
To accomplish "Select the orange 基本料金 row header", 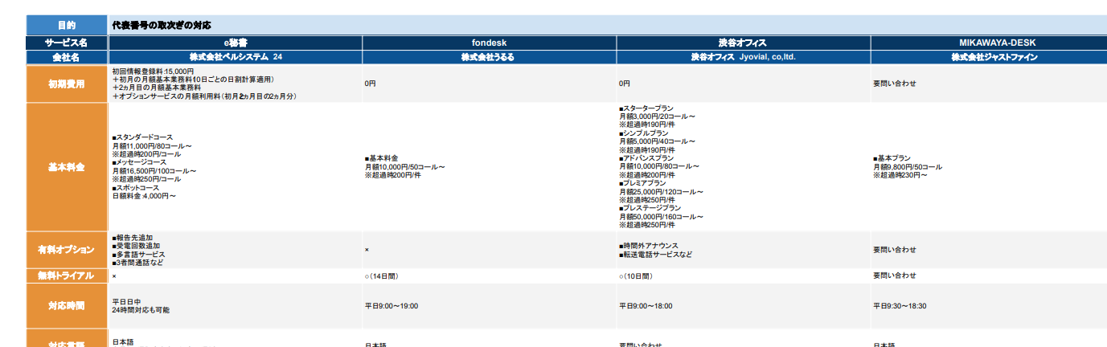I will pos(66,167).
